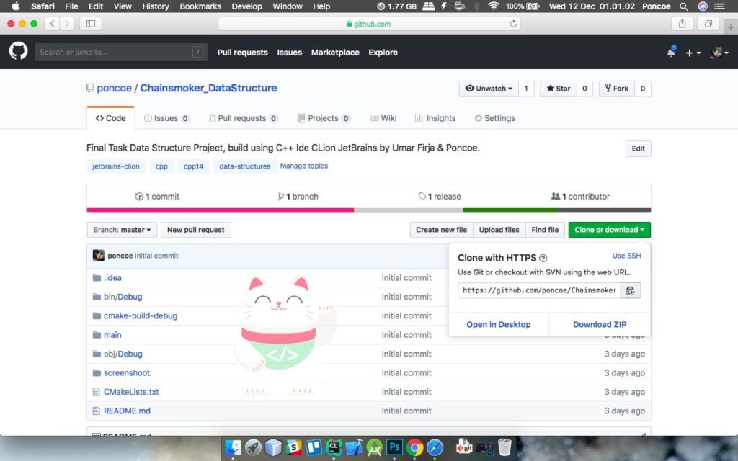Click Explore in GitHub header
Viewport: 738px width, 461px height.
point(383,53)
